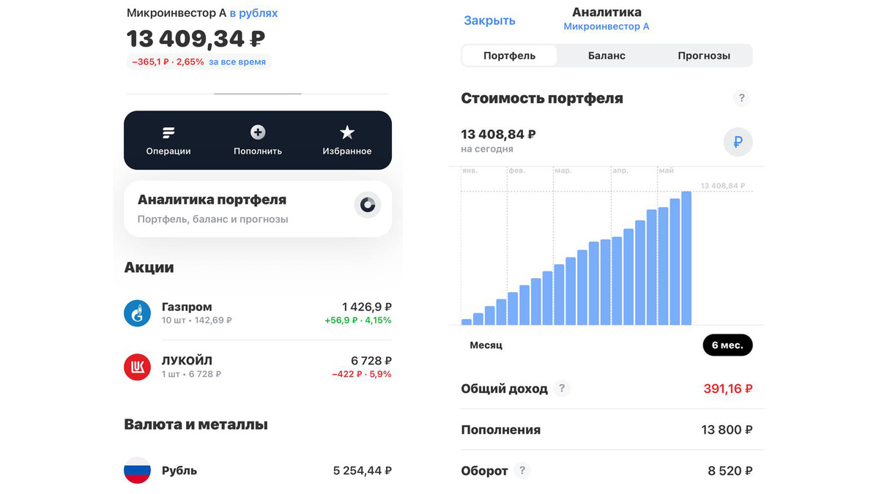Open Аналитика портфеля via the circular chart icon
879x494 pixels.
367,205
